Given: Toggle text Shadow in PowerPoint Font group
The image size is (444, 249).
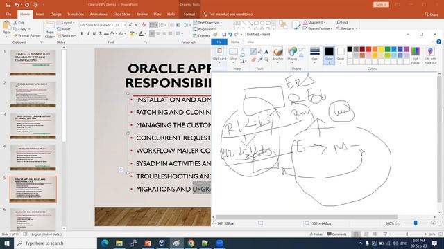Looking at the screenshot, I should pos(100,34).
